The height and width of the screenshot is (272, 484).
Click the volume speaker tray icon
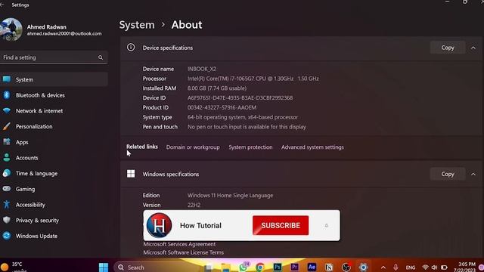(x=434, y=267)
